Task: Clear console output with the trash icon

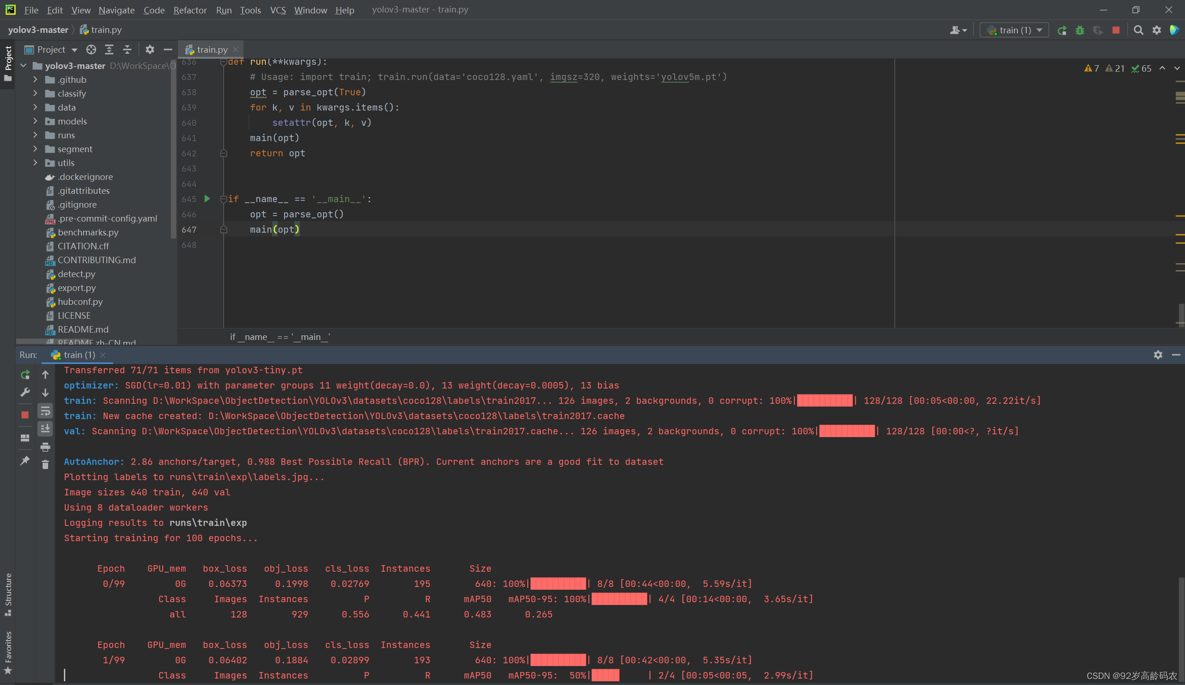Action: pos(45,465)
